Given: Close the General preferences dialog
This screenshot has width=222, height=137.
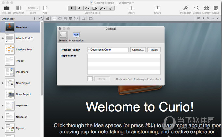Looking at the screenshot, I should click(x=60, y=29).
